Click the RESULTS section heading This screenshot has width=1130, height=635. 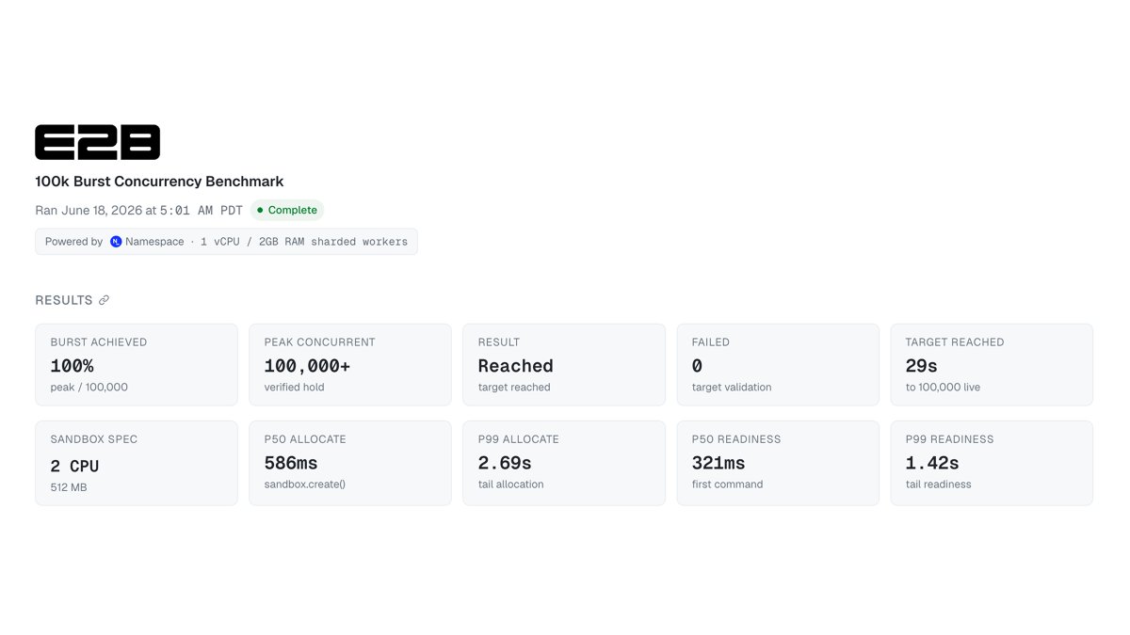tap(64, 300)
